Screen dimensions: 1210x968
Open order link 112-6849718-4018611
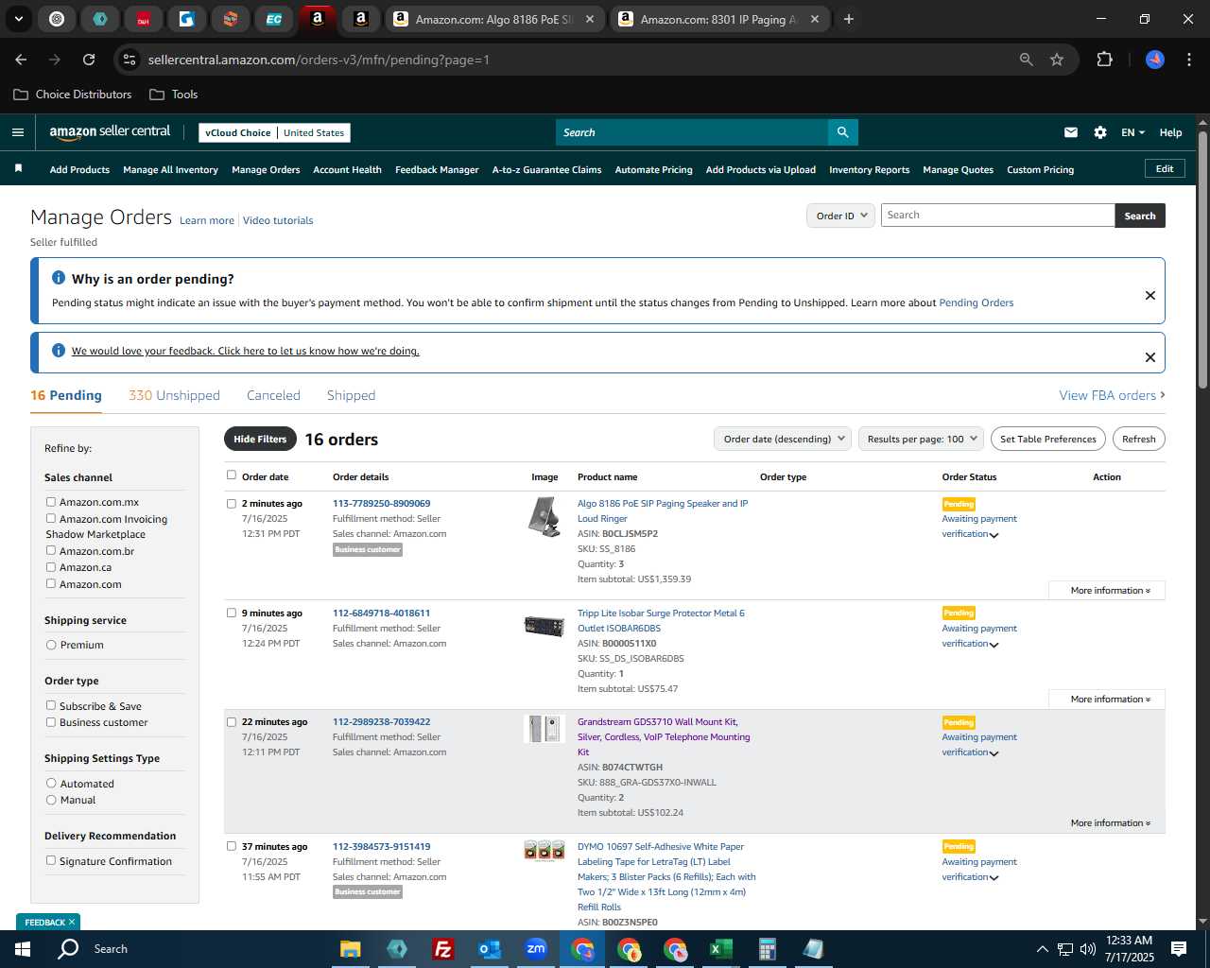tap(381, 613)
